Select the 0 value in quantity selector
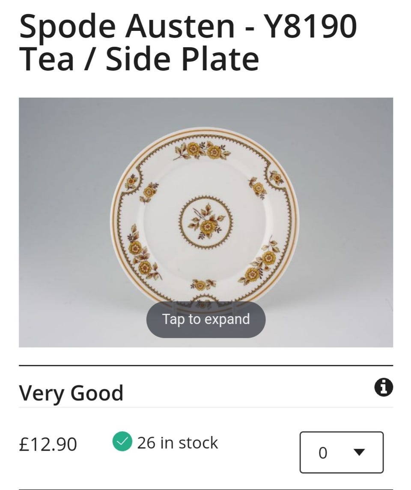The width and height of the screenshot is (411, 490). click(x=323, y=453)
